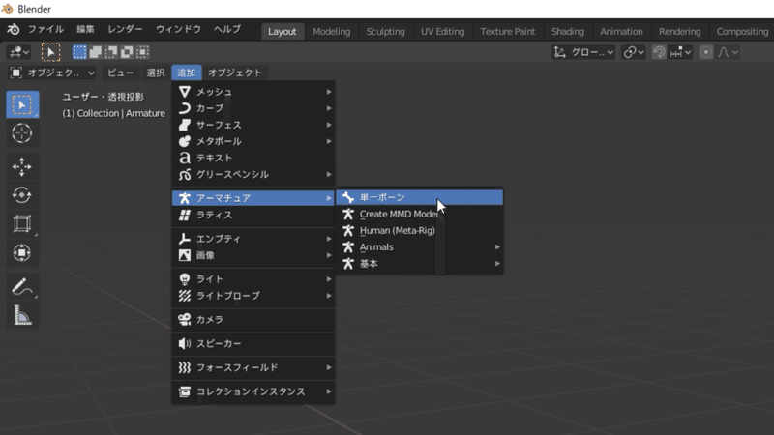This screenshot has width=774, height=435.
Task: Select the Transform tool
Action: coord(22,252)
